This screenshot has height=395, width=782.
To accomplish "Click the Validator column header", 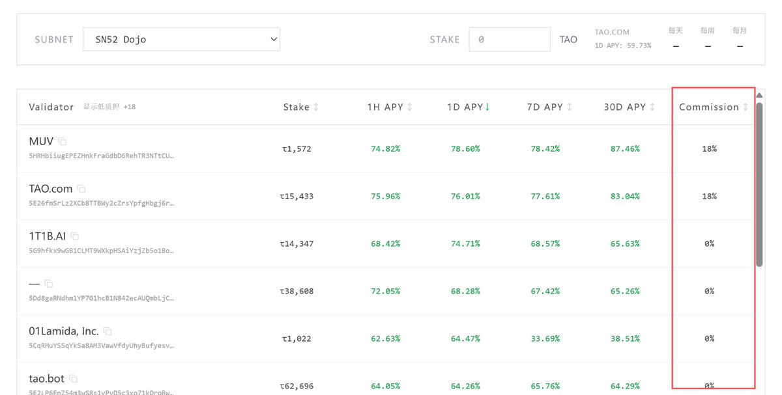I will coord(51,107).
